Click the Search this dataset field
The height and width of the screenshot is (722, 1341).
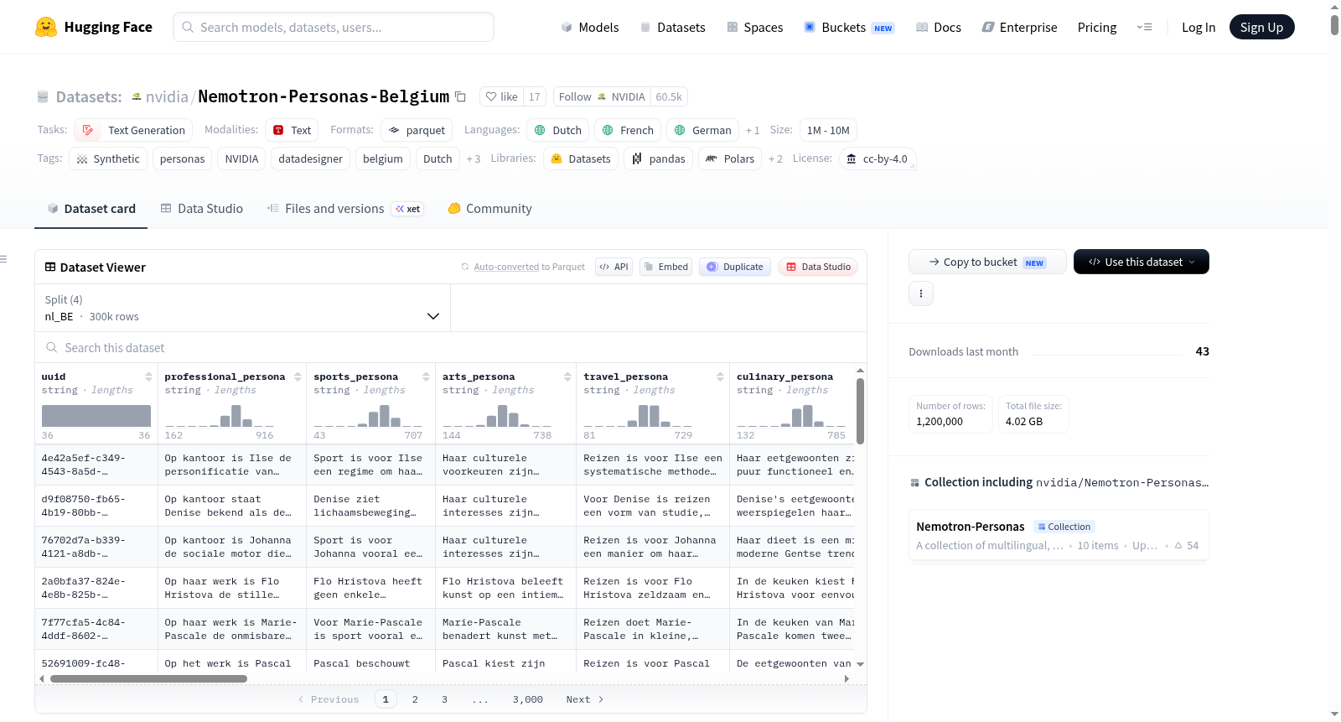[451, 347]
